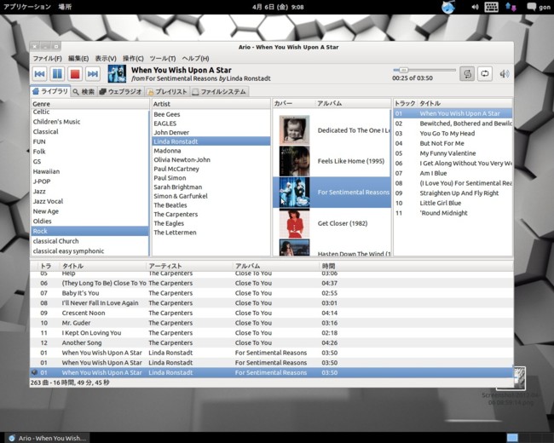Screen dimensions: 554x443
Task: Sort the Artist column header
Action: 211,104
